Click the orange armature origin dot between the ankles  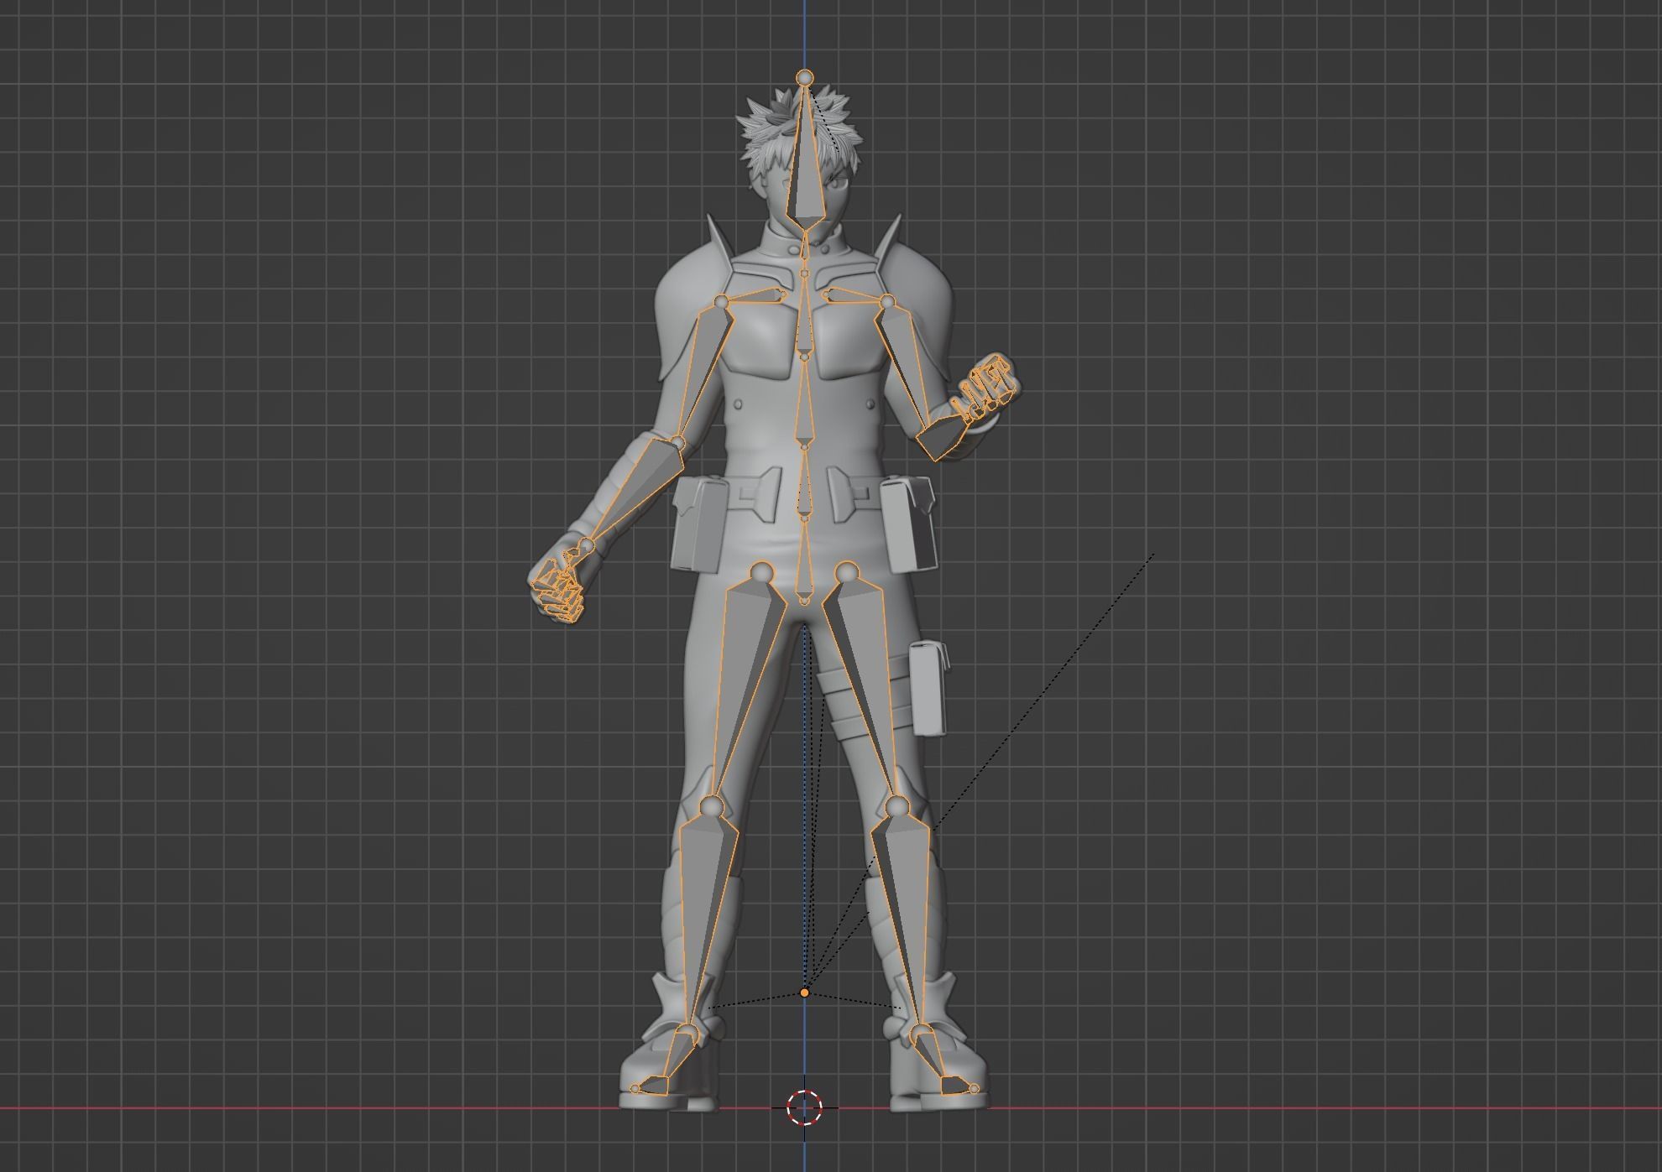point(805,992)
